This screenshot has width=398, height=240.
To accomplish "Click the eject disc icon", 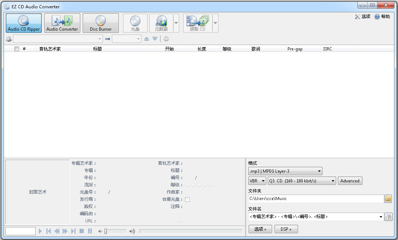I will click(146, 39).
